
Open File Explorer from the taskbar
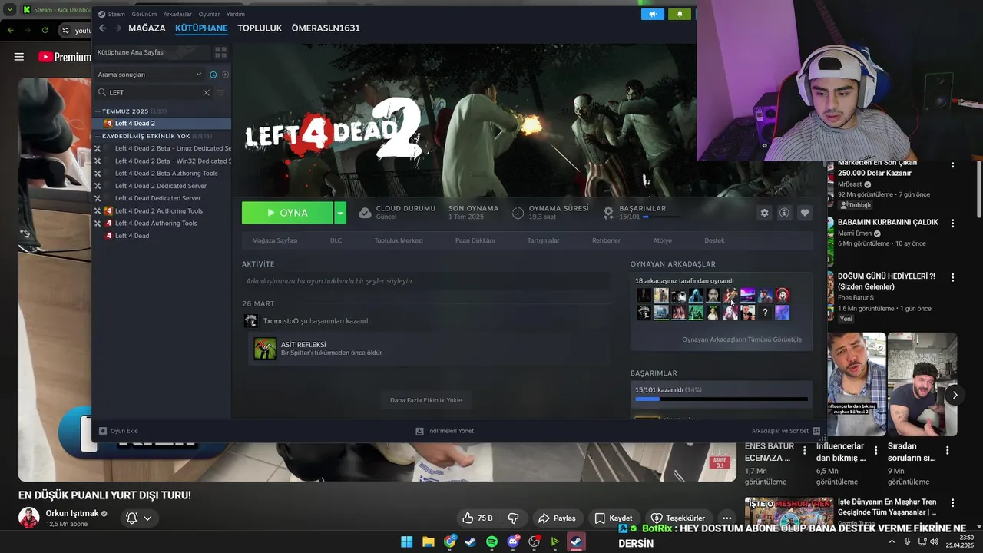pyautogui.click(x=429, y=541)
